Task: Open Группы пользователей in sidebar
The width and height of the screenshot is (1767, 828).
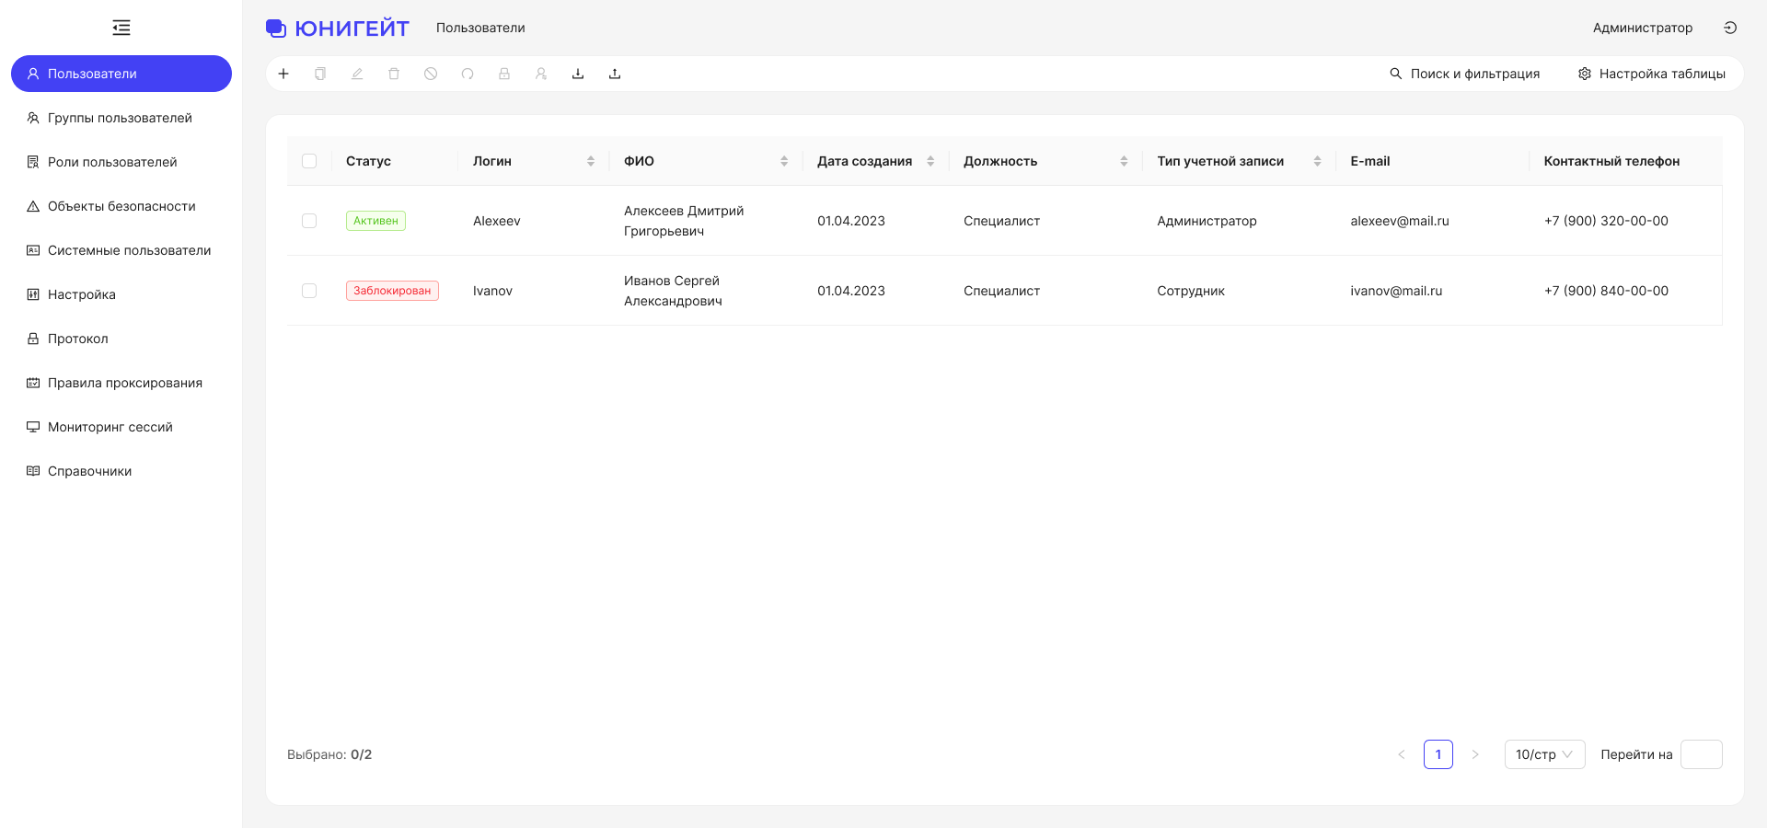Action: click(121, 118)
